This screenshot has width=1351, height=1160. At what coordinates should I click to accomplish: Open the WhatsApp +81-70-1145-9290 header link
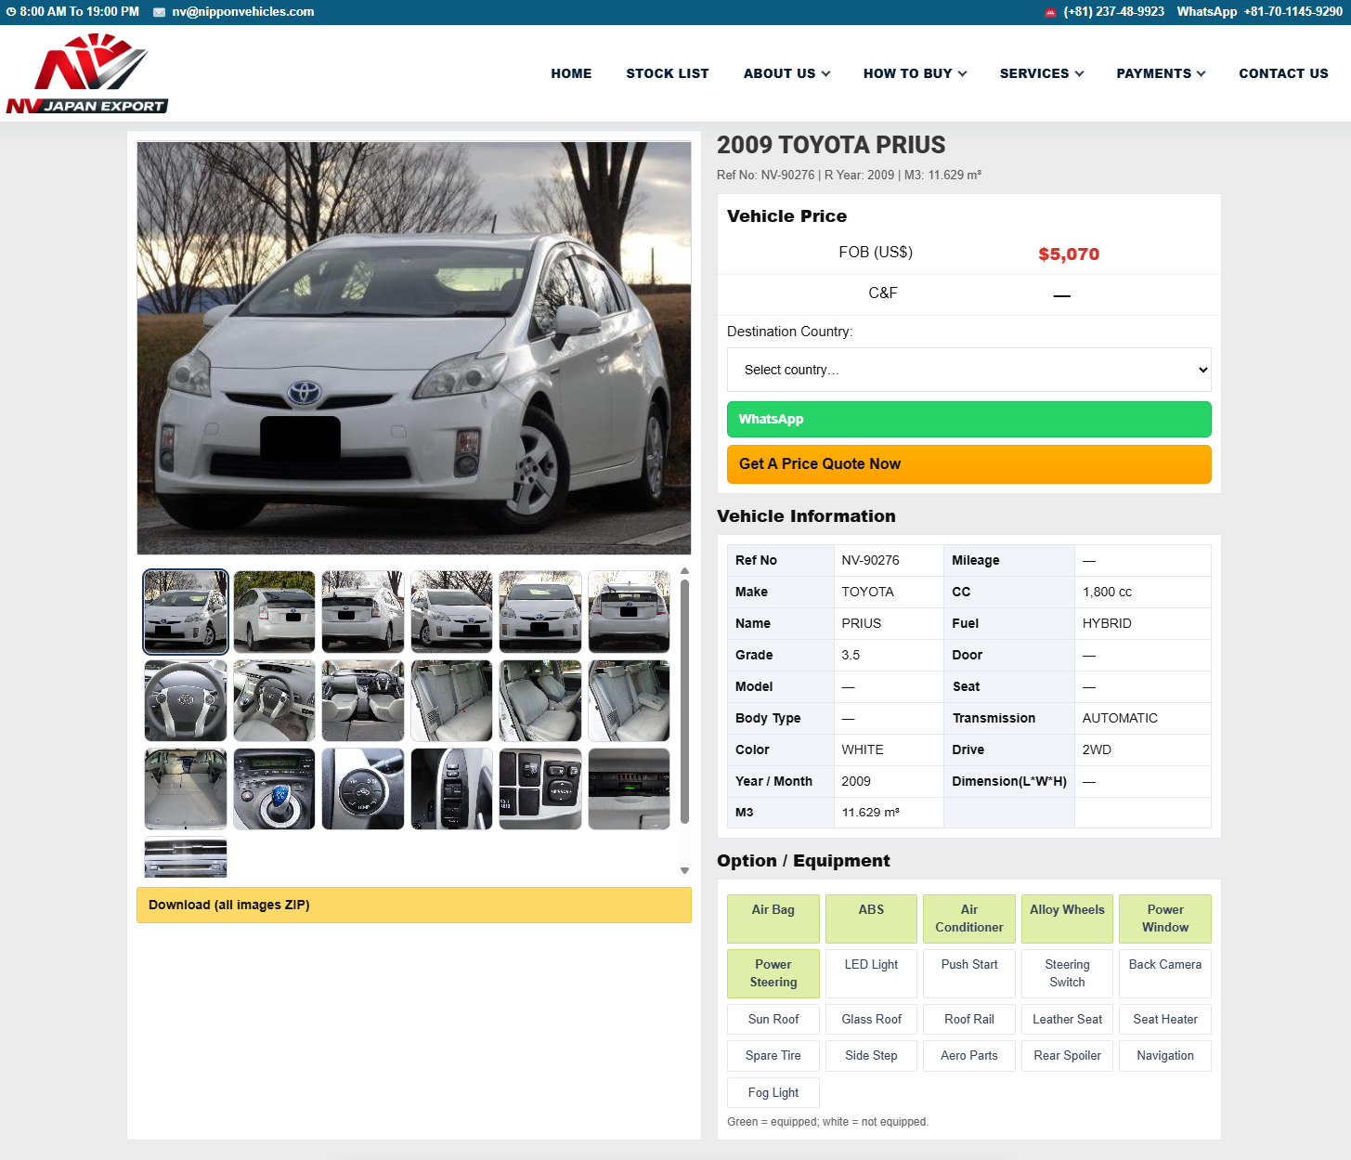[x=1259, y=12]
